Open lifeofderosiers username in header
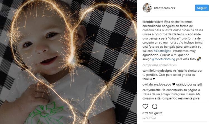209x124 pixels. tap(164, 8)
